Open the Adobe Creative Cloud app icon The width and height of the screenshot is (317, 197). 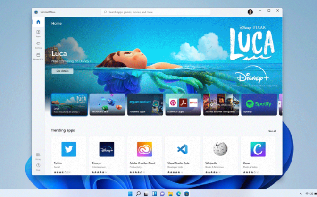[x=144, y=149]
